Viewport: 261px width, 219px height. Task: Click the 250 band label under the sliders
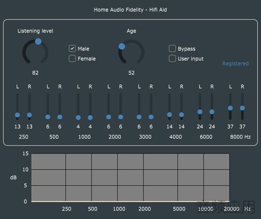24,137
